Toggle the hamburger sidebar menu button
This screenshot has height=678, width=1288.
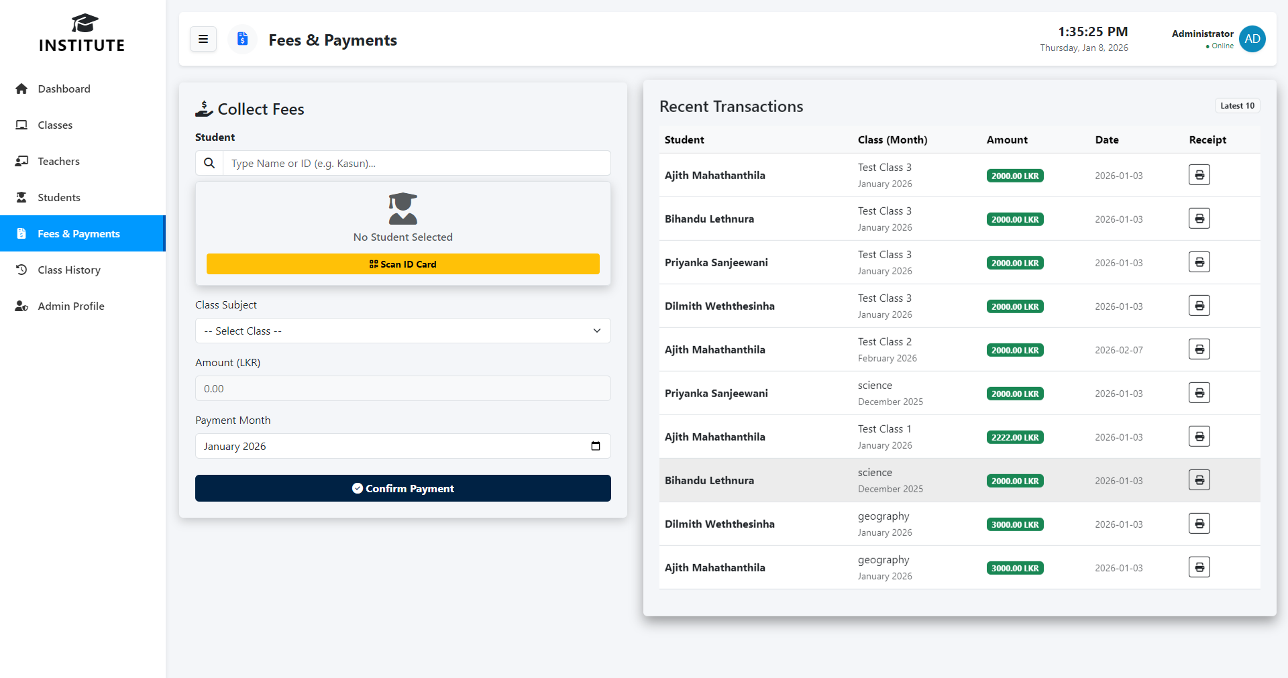click(203, 40)
